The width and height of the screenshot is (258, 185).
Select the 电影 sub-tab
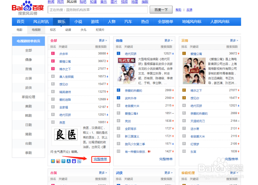(20, 30)
